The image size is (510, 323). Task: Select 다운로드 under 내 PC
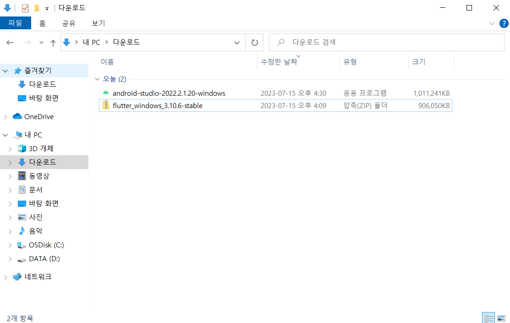[x=42, y=162]
